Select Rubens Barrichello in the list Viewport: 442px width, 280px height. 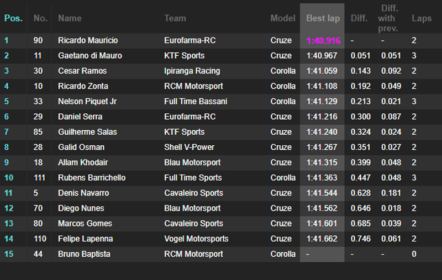(x=92, y=178)
